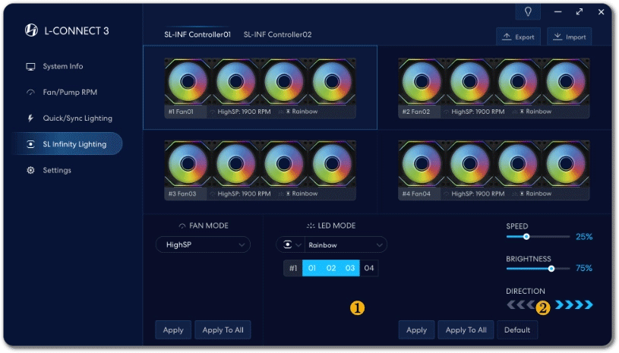Open the HighSP fan mode dropdown

203,245
